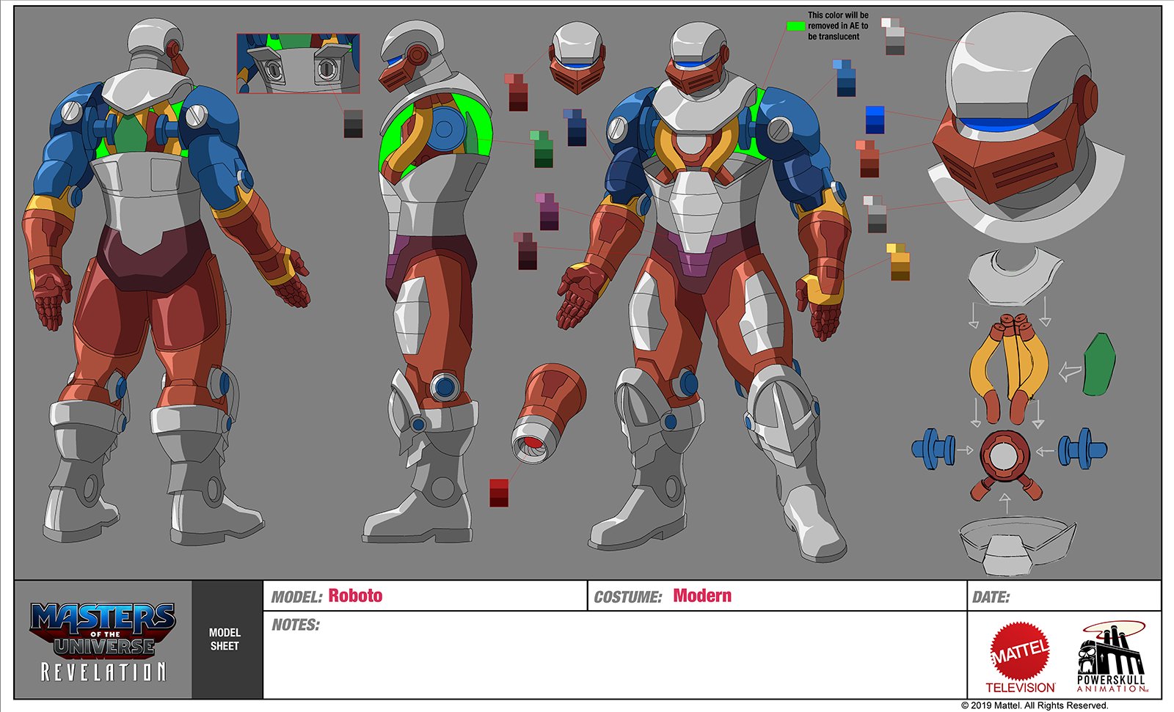The width and height of the screenshot is (1174, 712).
Task: Choose the gray collar swatch by large helmet
Action: point(875,214)
